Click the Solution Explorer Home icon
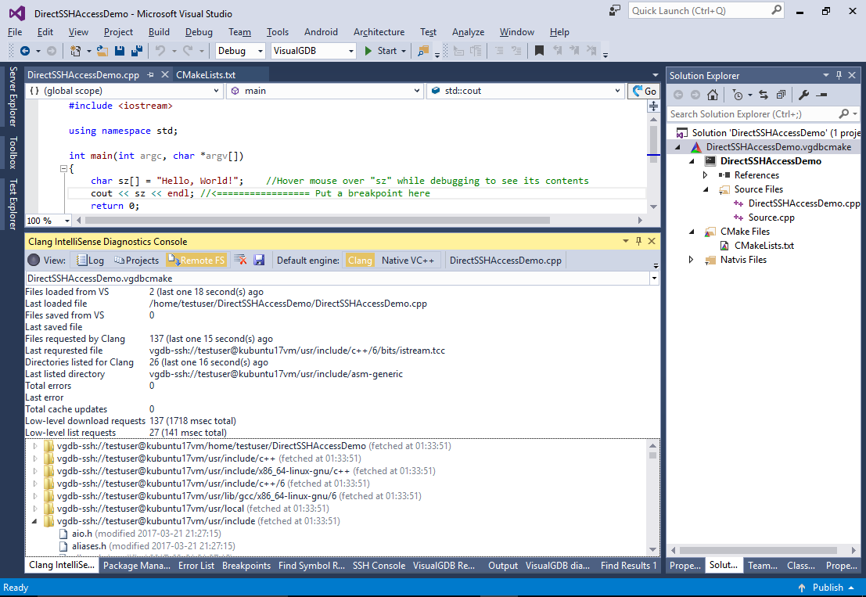Screen dimensions: 866x597 (x=713, y=95)
